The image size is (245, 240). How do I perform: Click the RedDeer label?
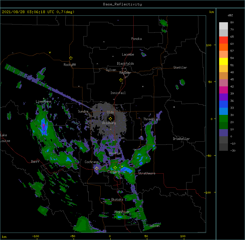(x=125, y=73)
